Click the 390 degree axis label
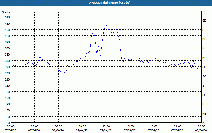The width and height of the screenshot is (212, 133). pyautogui.click(x=7, y=42)
